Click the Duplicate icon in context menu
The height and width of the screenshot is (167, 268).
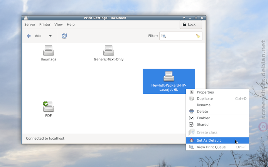click(x=191, y=99)
